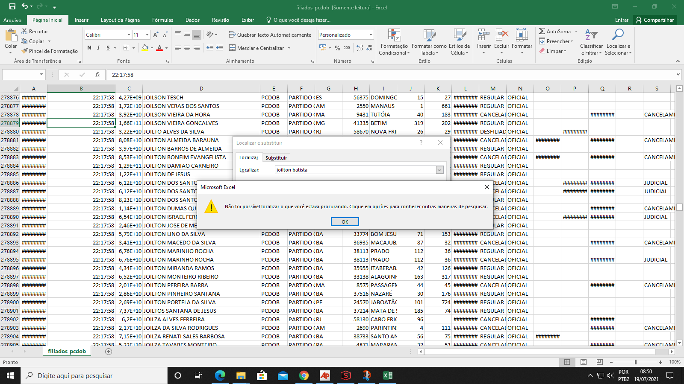Open Arquivo menu tab
Viewport: 684px width, 384px height.
(x=12, y=20)
